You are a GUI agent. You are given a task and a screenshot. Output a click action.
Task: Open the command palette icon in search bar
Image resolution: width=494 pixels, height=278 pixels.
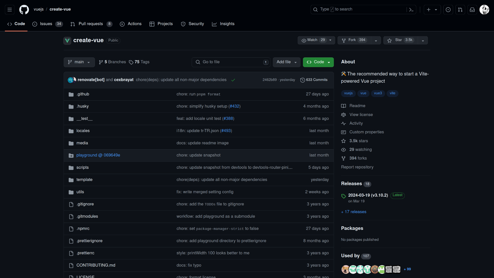point(411,9)
